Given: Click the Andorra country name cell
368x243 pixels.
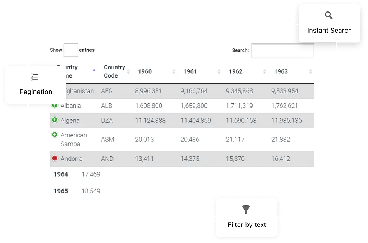Looking at the screenshot, I should tap(72, 159).
